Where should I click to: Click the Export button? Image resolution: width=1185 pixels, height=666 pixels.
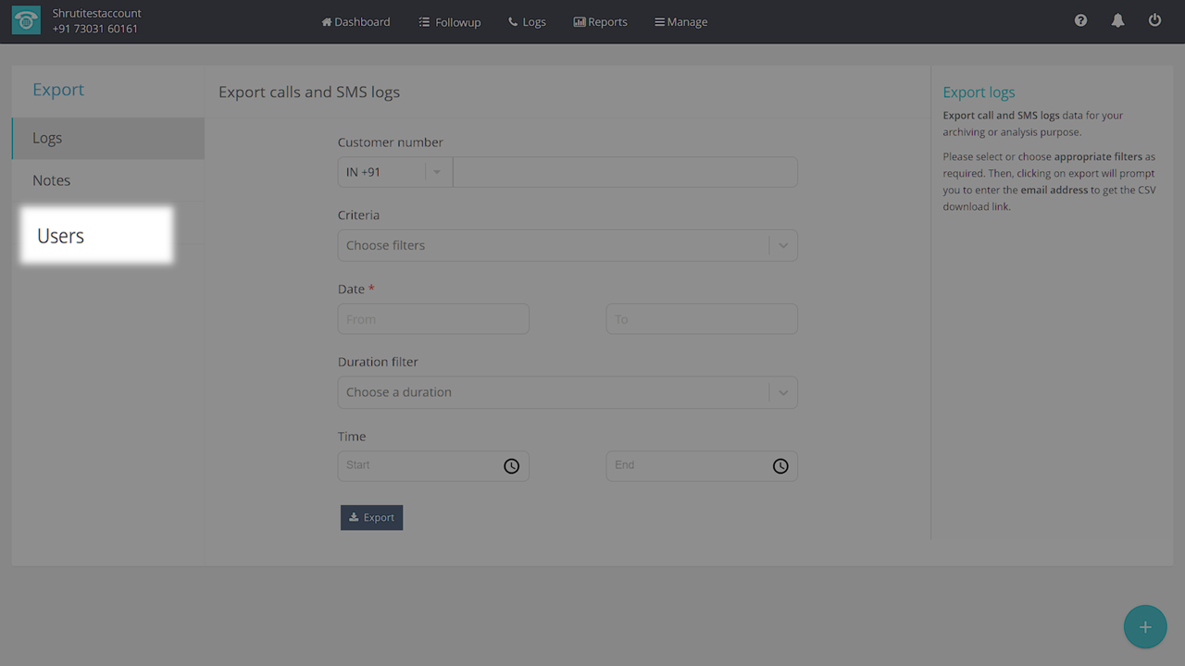click(371, 517)
